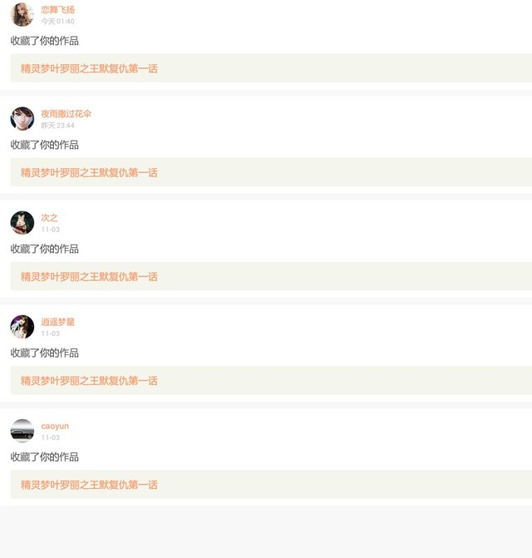Click the 今天 01:40 timestamp
This screenshot has height=558, width=532.
click(57, 22)
